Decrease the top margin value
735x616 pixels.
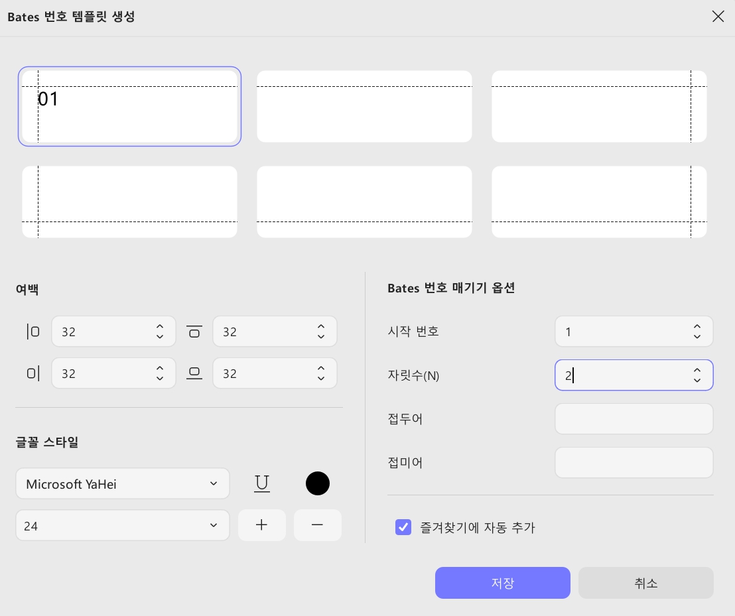point(321,336)
